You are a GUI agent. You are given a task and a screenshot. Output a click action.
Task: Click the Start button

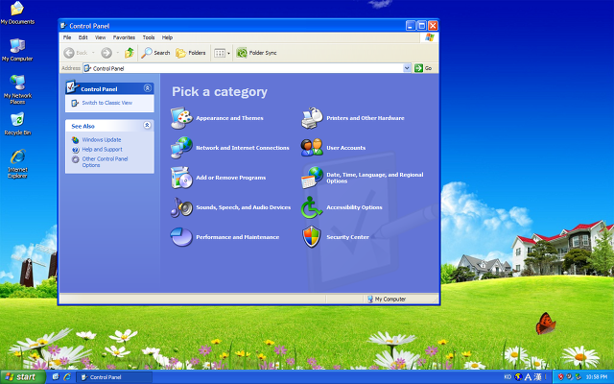point(23,377)
